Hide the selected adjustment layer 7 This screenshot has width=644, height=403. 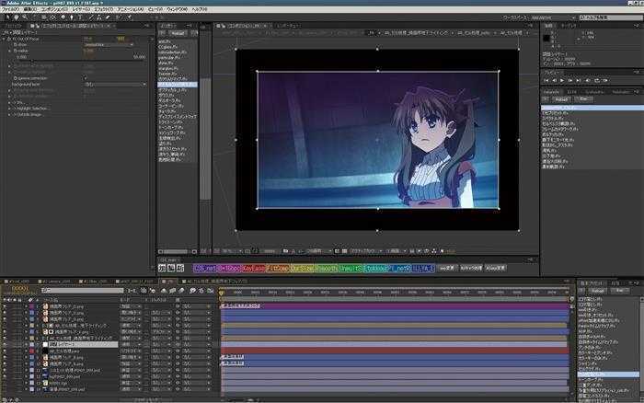(x=5, y=344)
